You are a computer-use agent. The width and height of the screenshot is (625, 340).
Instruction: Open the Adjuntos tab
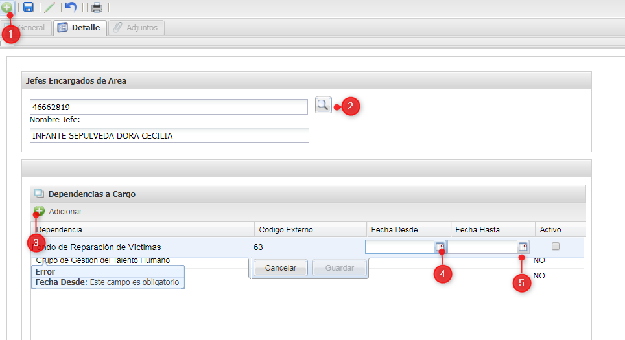(x=137, y=28)
